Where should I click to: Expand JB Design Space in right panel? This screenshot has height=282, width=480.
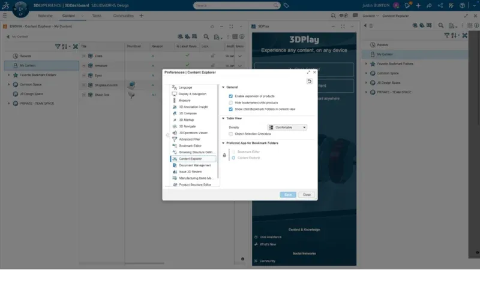[x=366, y=83]
